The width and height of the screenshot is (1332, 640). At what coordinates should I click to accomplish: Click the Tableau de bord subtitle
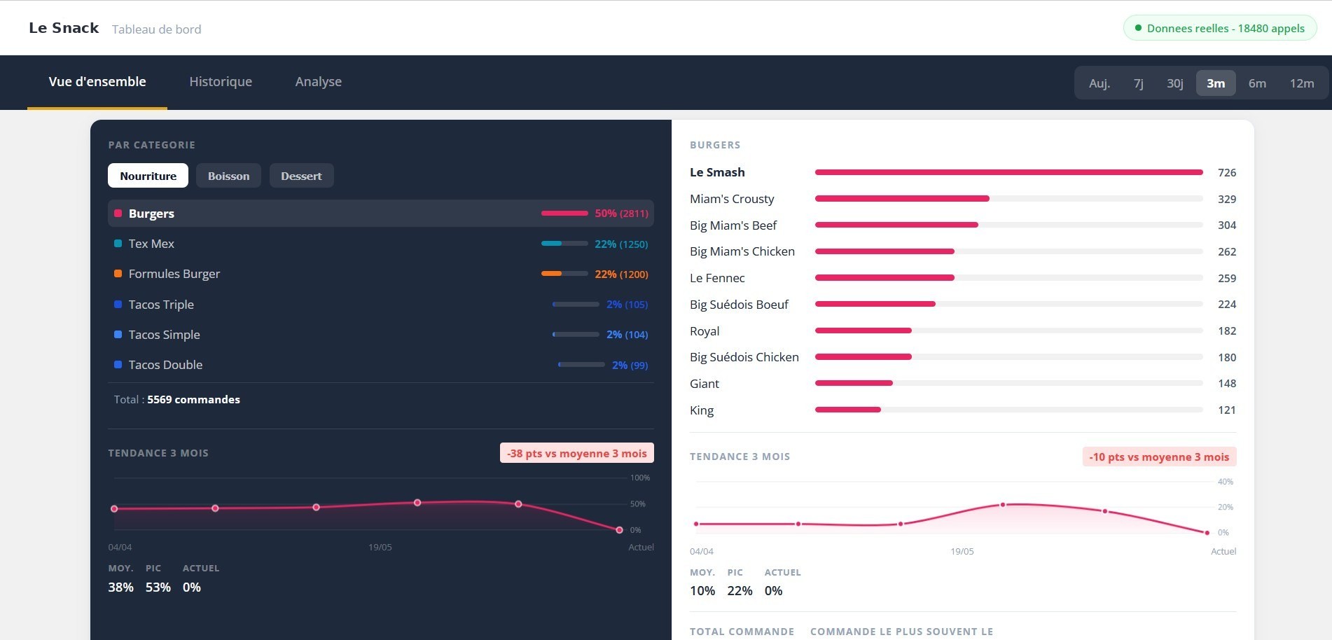pyautogui.click(x=157, y=29)
